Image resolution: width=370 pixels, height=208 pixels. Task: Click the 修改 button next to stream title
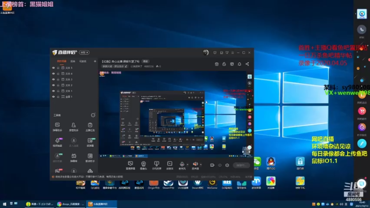(x=145, y=61)
